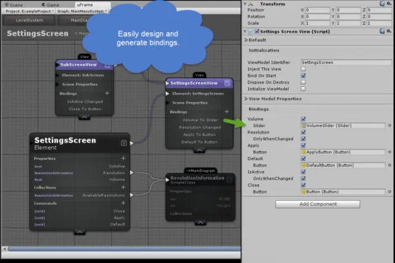Viewport: 395px width, 263px height.
Task: Open the Transform component help icon
Action: [x=382, y=4]
